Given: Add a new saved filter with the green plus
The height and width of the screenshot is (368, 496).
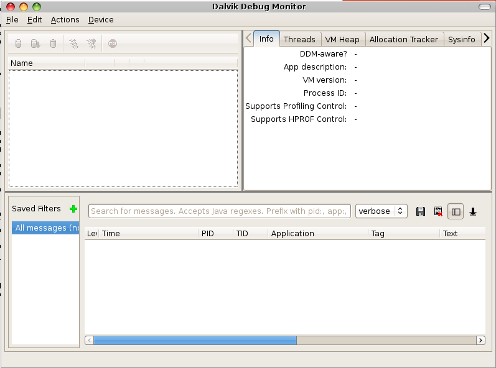Looking at the screenshot, I should pyautogui.click(x=73, y=209).
